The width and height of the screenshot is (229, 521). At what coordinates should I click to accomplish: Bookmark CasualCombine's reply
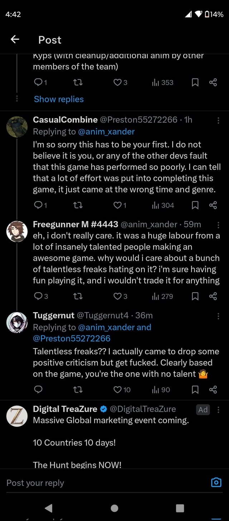tap(195, 205)
